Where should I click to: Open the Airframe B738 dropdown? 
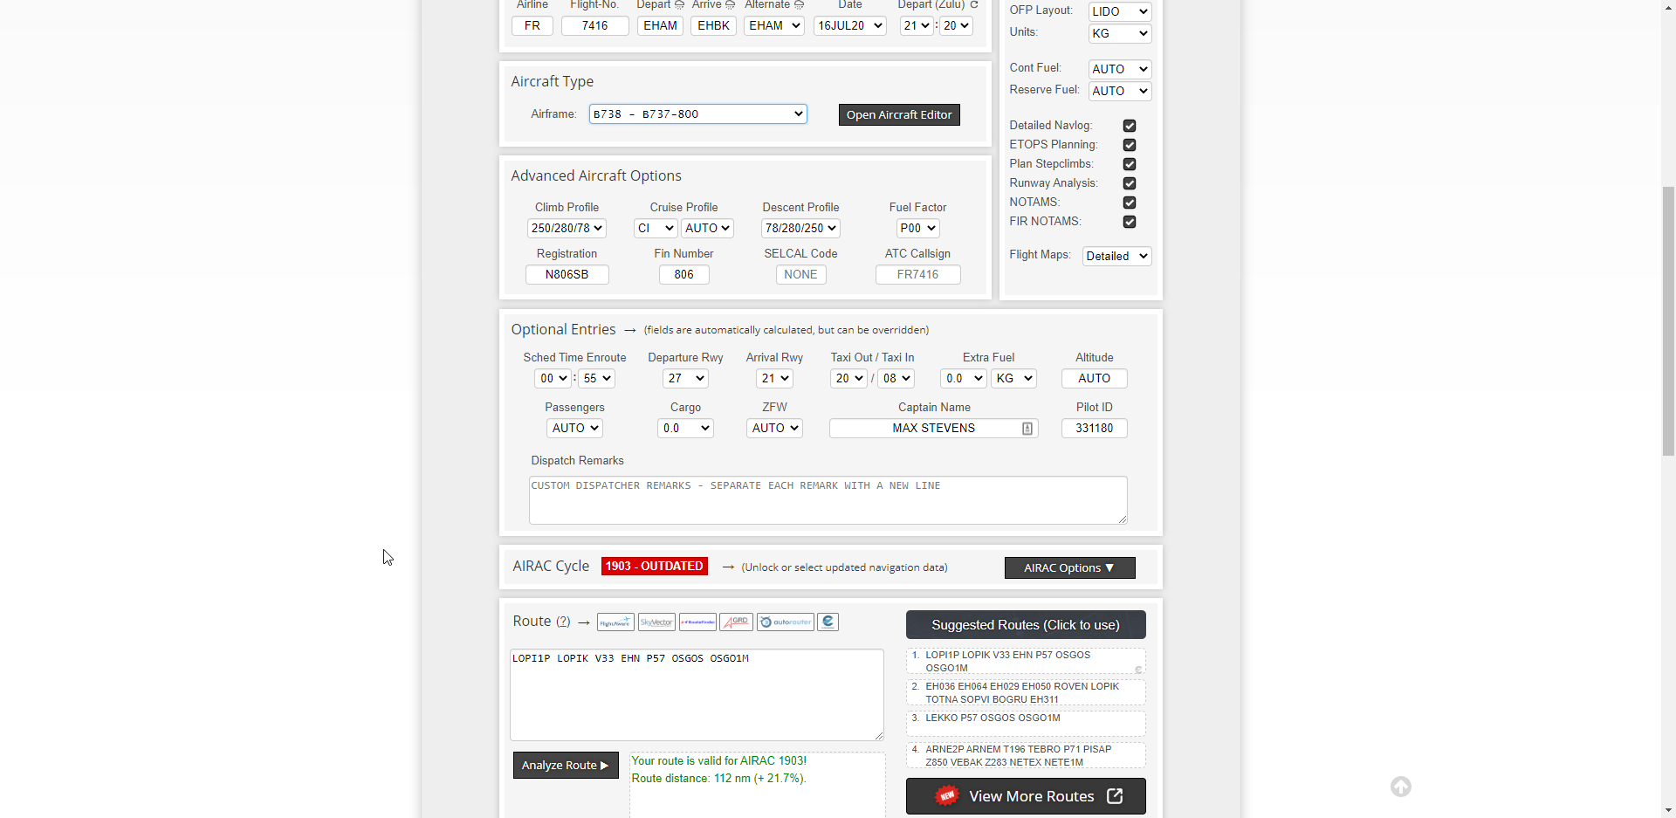click(697, 114)
